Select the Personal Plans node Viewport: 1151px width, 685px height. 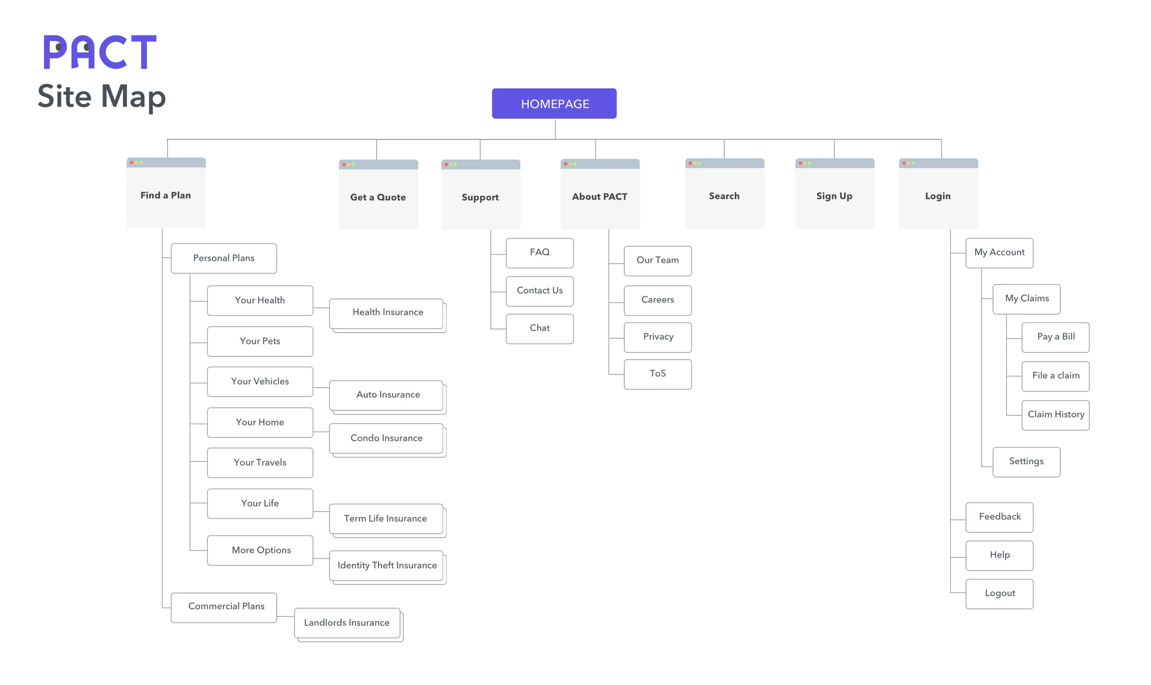coord(224,258)
